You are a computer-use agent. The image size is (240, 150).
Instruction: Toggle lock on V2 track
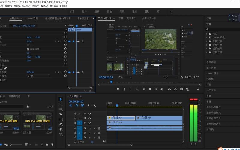pyautogui.click(x=75, y=118)
